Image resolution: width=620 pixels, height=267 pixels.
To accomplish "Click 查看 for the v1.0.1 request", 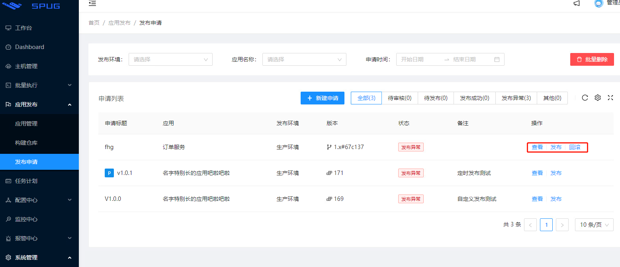I will [537, 173].
